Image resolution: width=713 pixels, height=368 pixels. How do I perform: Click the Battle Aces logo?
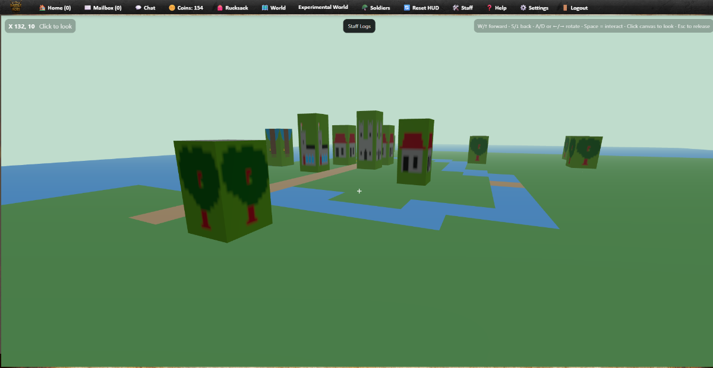(16, 7)
